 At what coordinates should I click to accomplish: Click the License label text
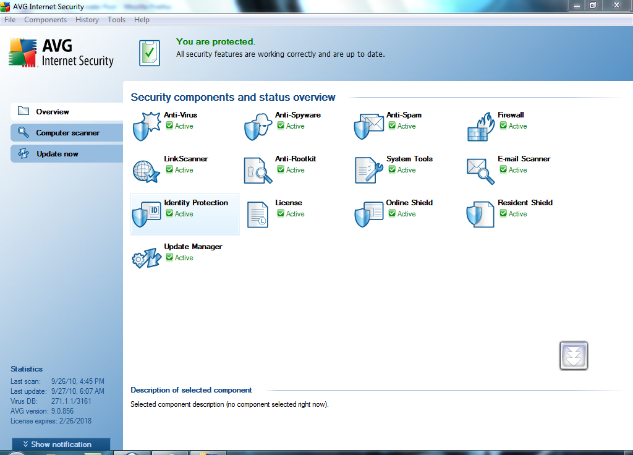click(x=289, y=203)
